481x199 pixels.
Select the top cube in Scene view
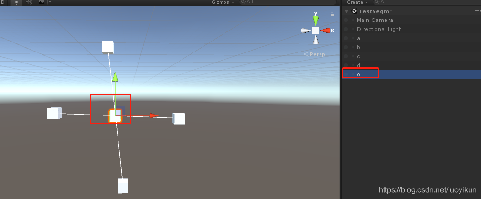[x=107, y=48]
